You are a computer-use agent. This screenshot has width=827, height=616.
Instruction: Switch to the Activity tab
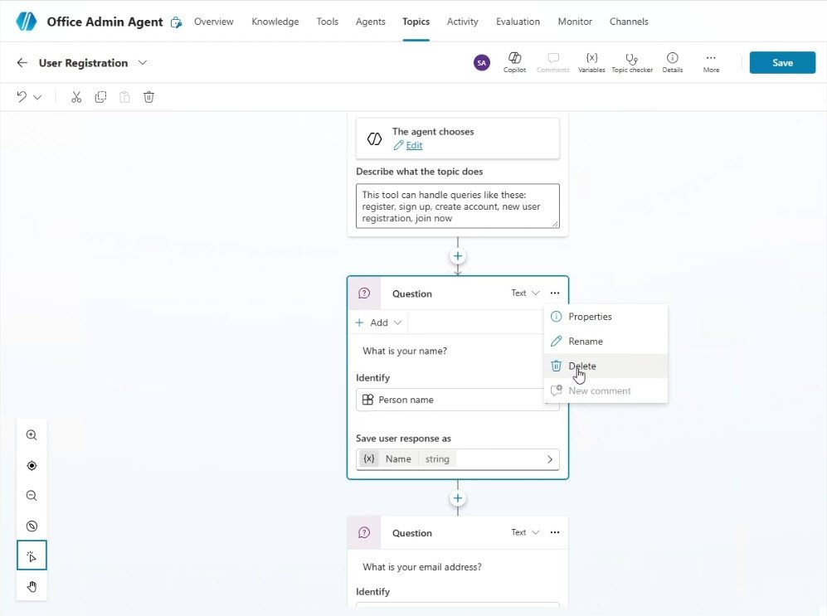462,22
